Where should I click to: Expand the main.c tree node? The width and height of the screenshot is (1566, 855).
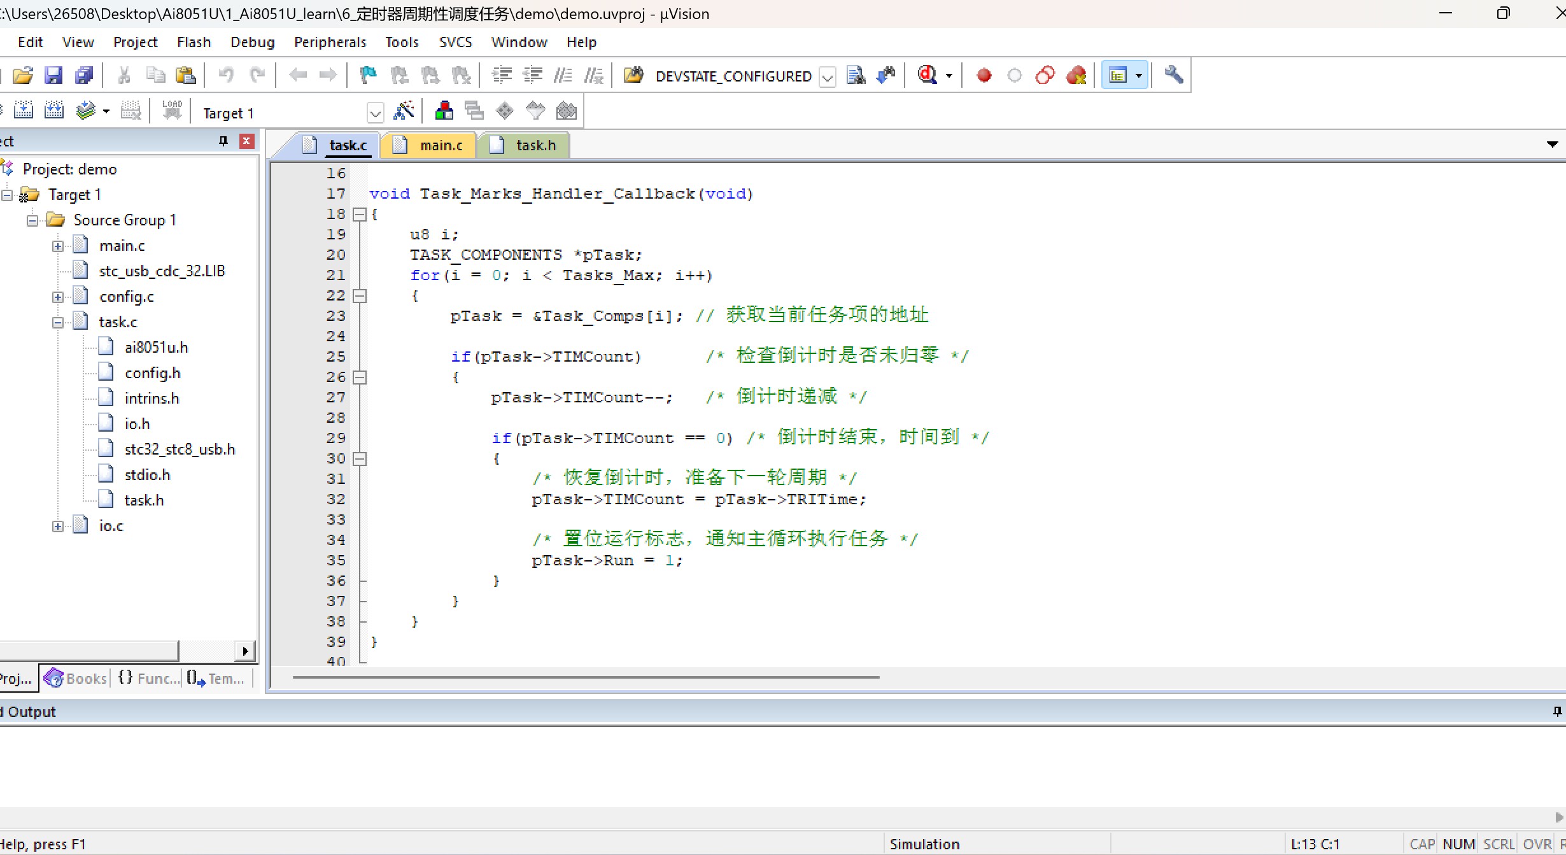point(58,246)
